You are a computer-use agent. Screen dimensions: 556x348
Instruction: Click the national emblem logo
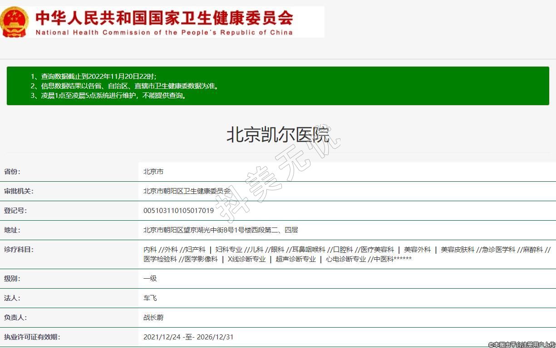[15, 22]
